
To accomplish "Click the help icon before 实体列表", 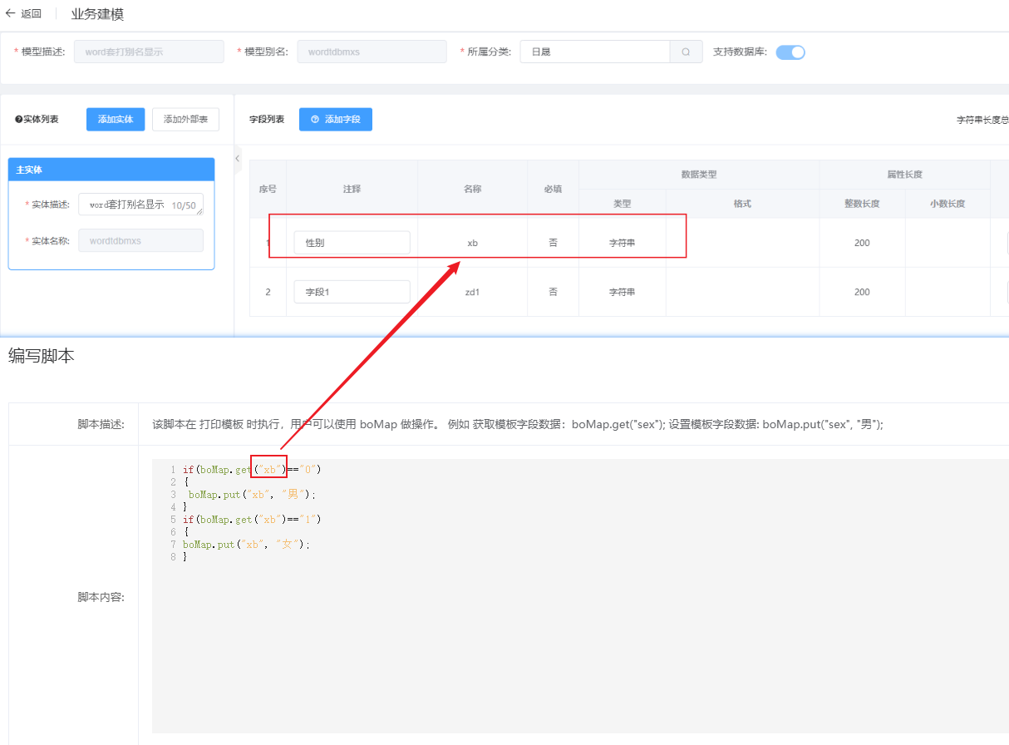I will [18, 120].
